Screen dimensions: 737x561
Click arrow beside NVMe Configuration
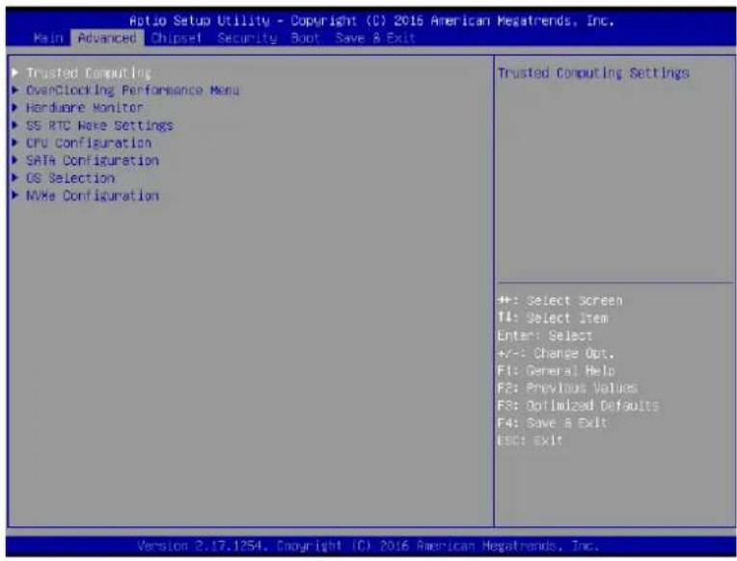point(15,195)
